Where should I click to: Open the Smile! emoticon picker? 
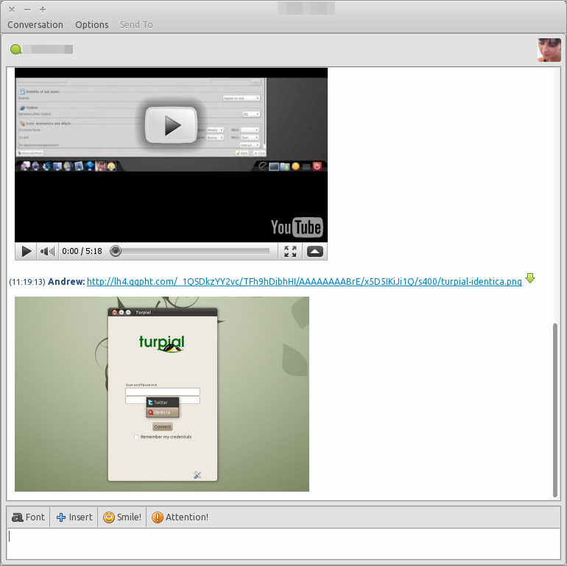tap(122, 517)
